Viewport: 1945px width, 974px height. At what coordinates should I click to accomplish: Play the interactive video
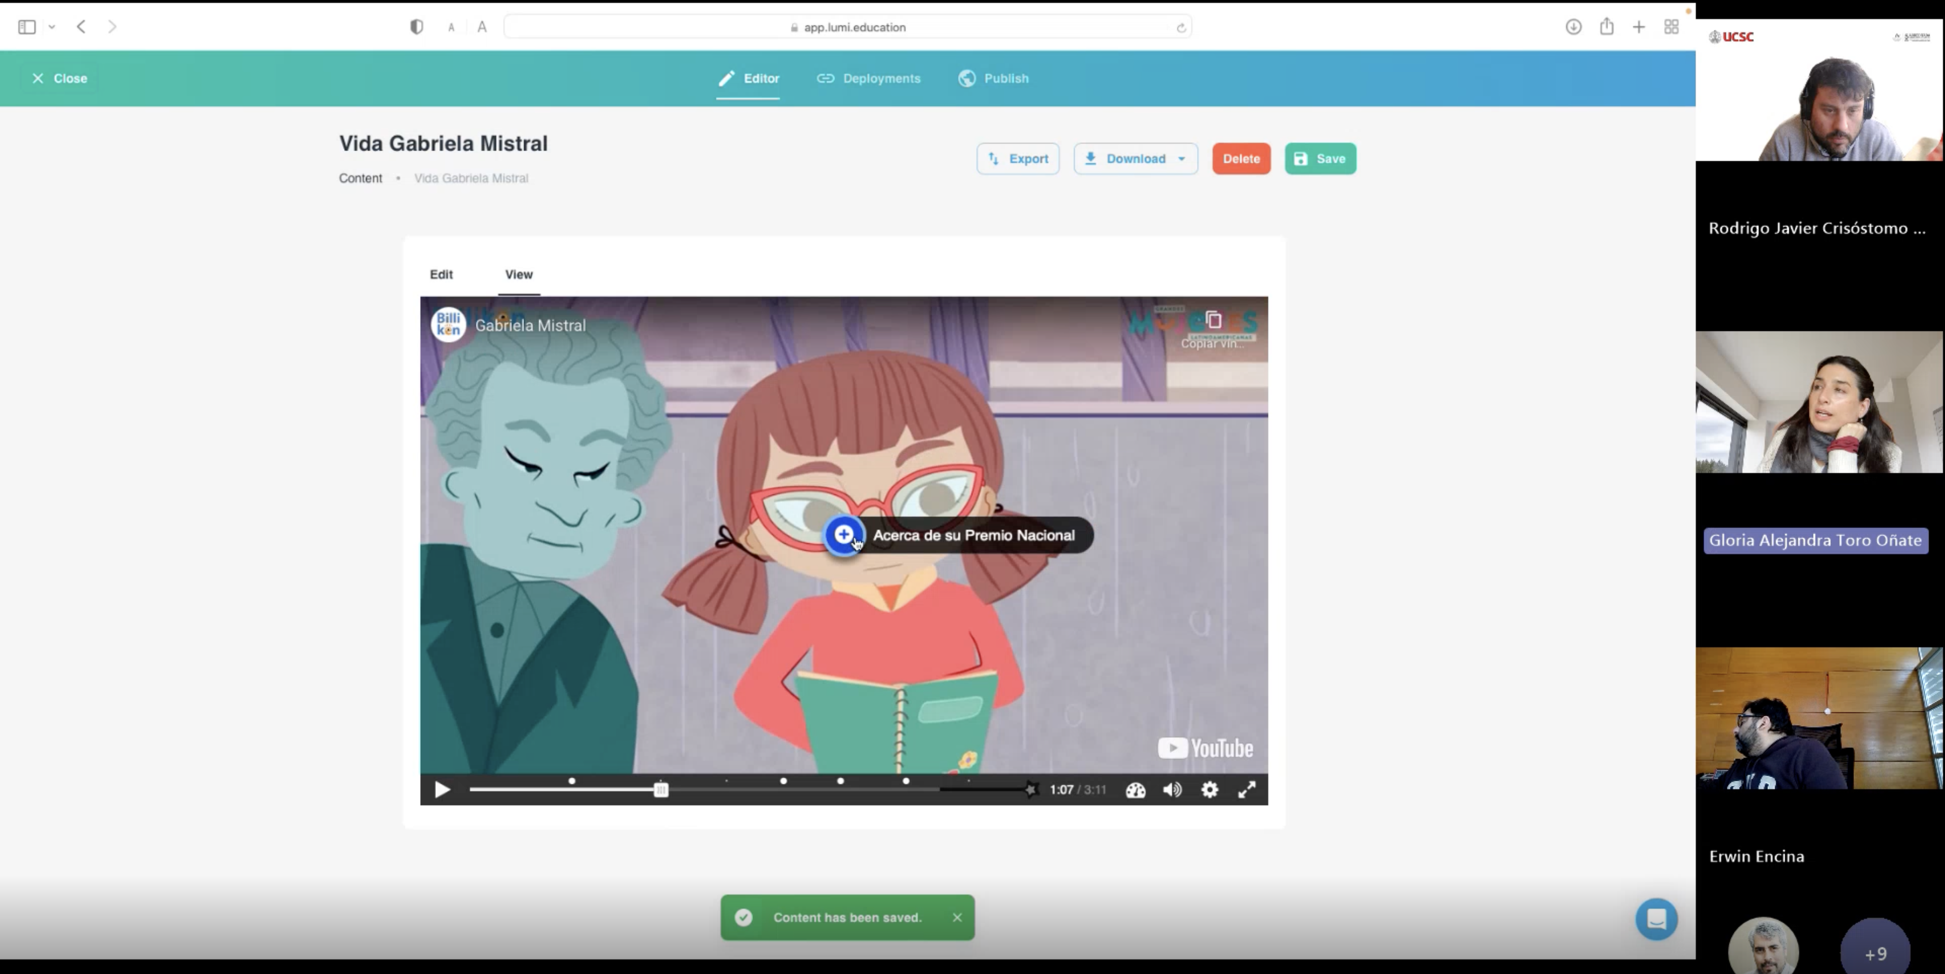442,790
